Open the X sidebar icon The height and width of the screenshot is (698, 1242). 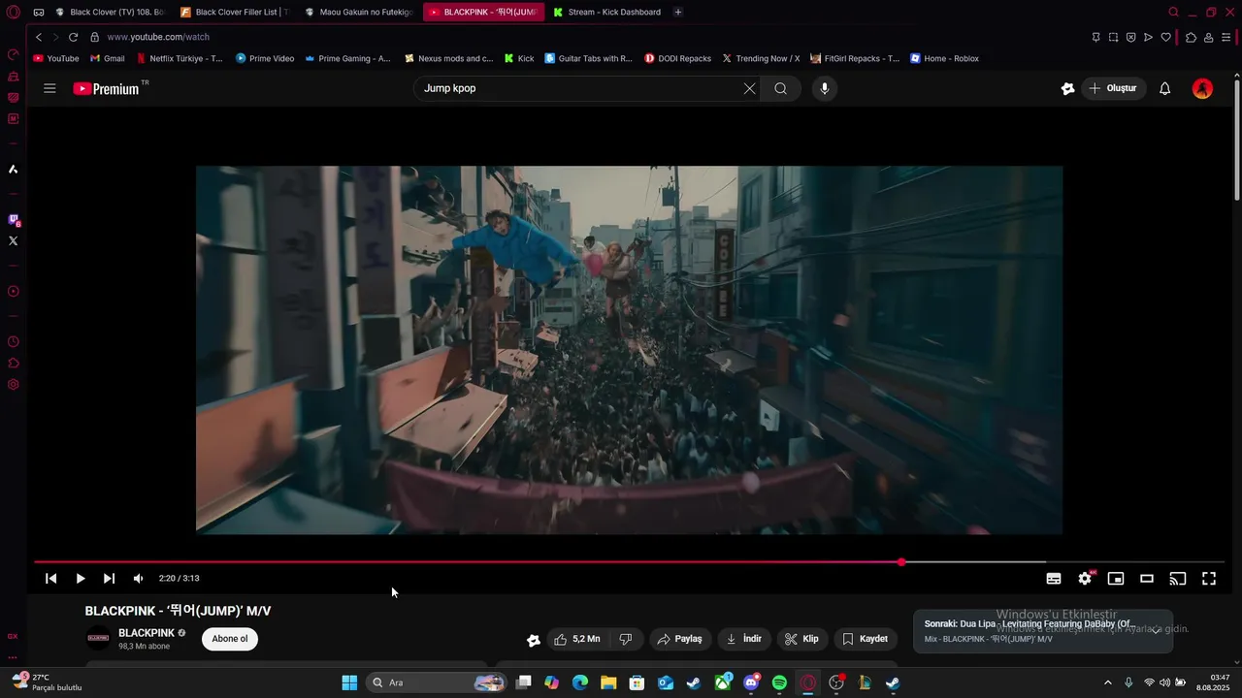[13, 240]
